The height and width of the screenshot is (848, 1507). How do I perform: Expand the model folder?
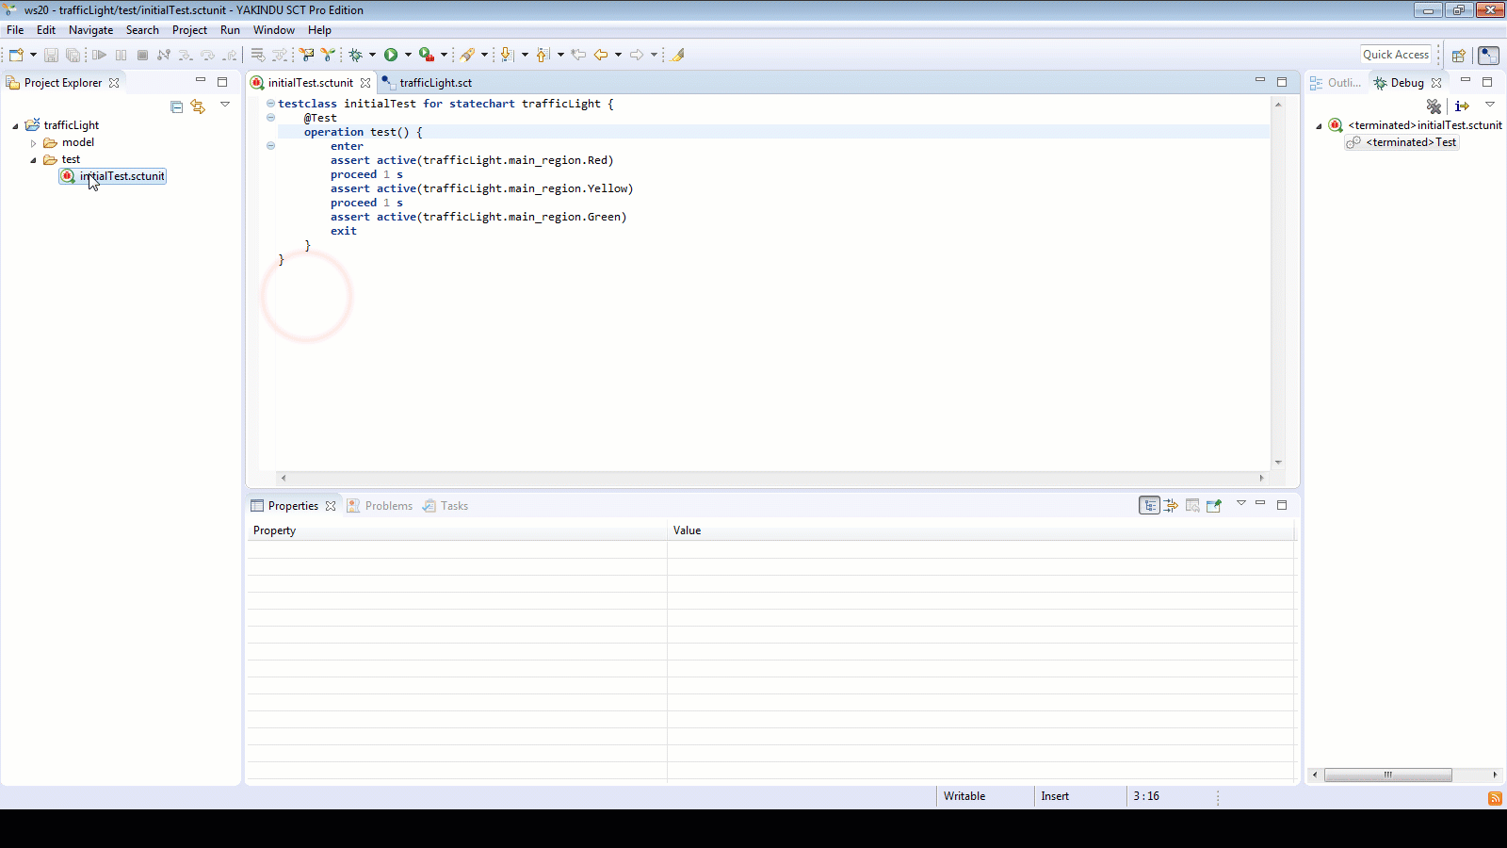pyautogui.click(x=33, y=143)
